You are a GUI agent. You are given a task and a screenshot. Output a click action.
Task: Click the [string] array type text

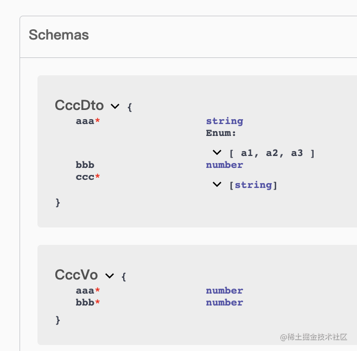click(253, 185)
